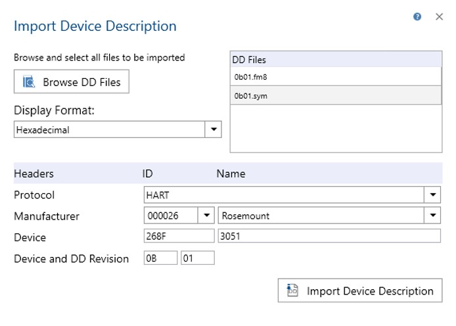Screen dimensions: 456x326
Task: Click the magnifier icon on Browse DD Files
Action: [29, 81]
